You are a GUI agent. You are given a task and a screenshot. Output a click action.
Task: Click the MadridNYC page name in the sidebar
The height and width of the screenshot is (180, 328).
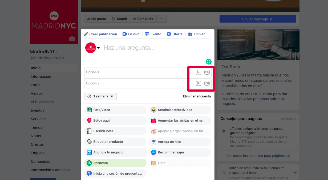click(43, 52)
